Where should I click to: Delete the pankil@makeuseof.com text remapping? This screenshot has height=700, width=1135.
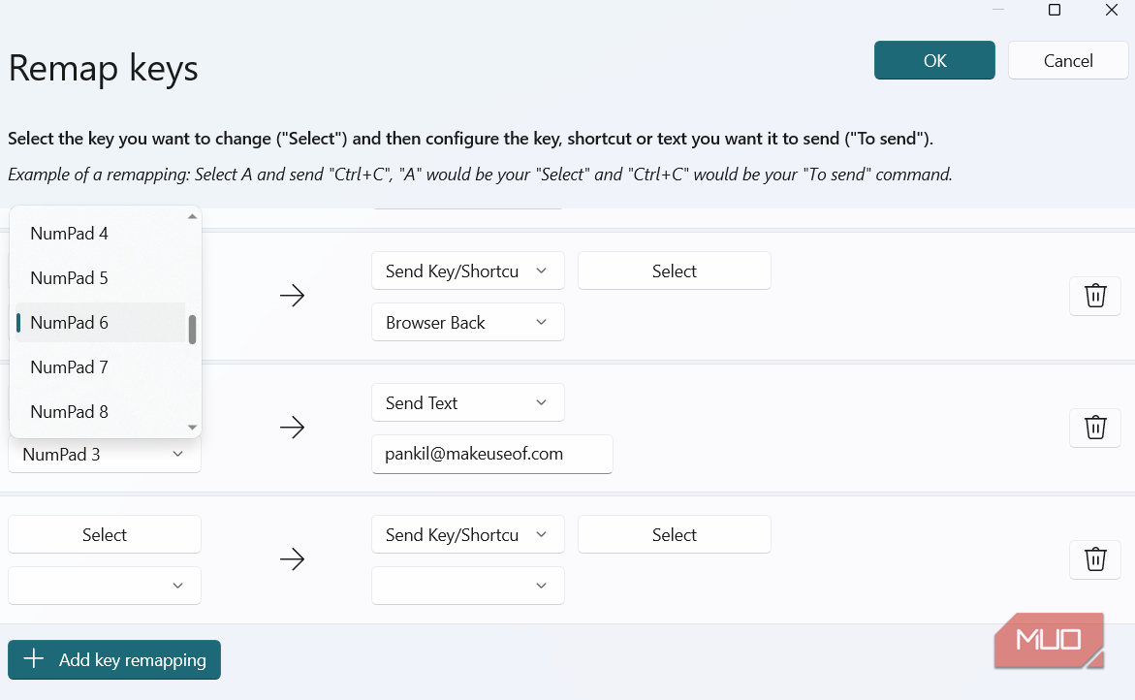point(1095,428)
